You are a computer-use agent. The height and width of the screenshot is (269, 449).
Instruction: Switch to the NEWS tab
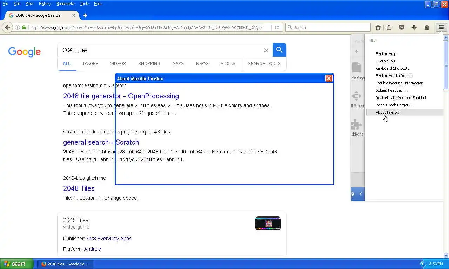click(202, 64)
